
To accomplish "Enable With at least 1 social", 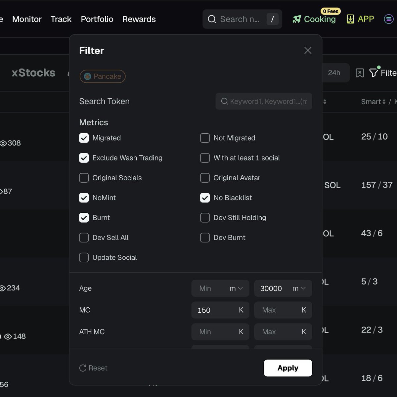I will click(205, 158).
